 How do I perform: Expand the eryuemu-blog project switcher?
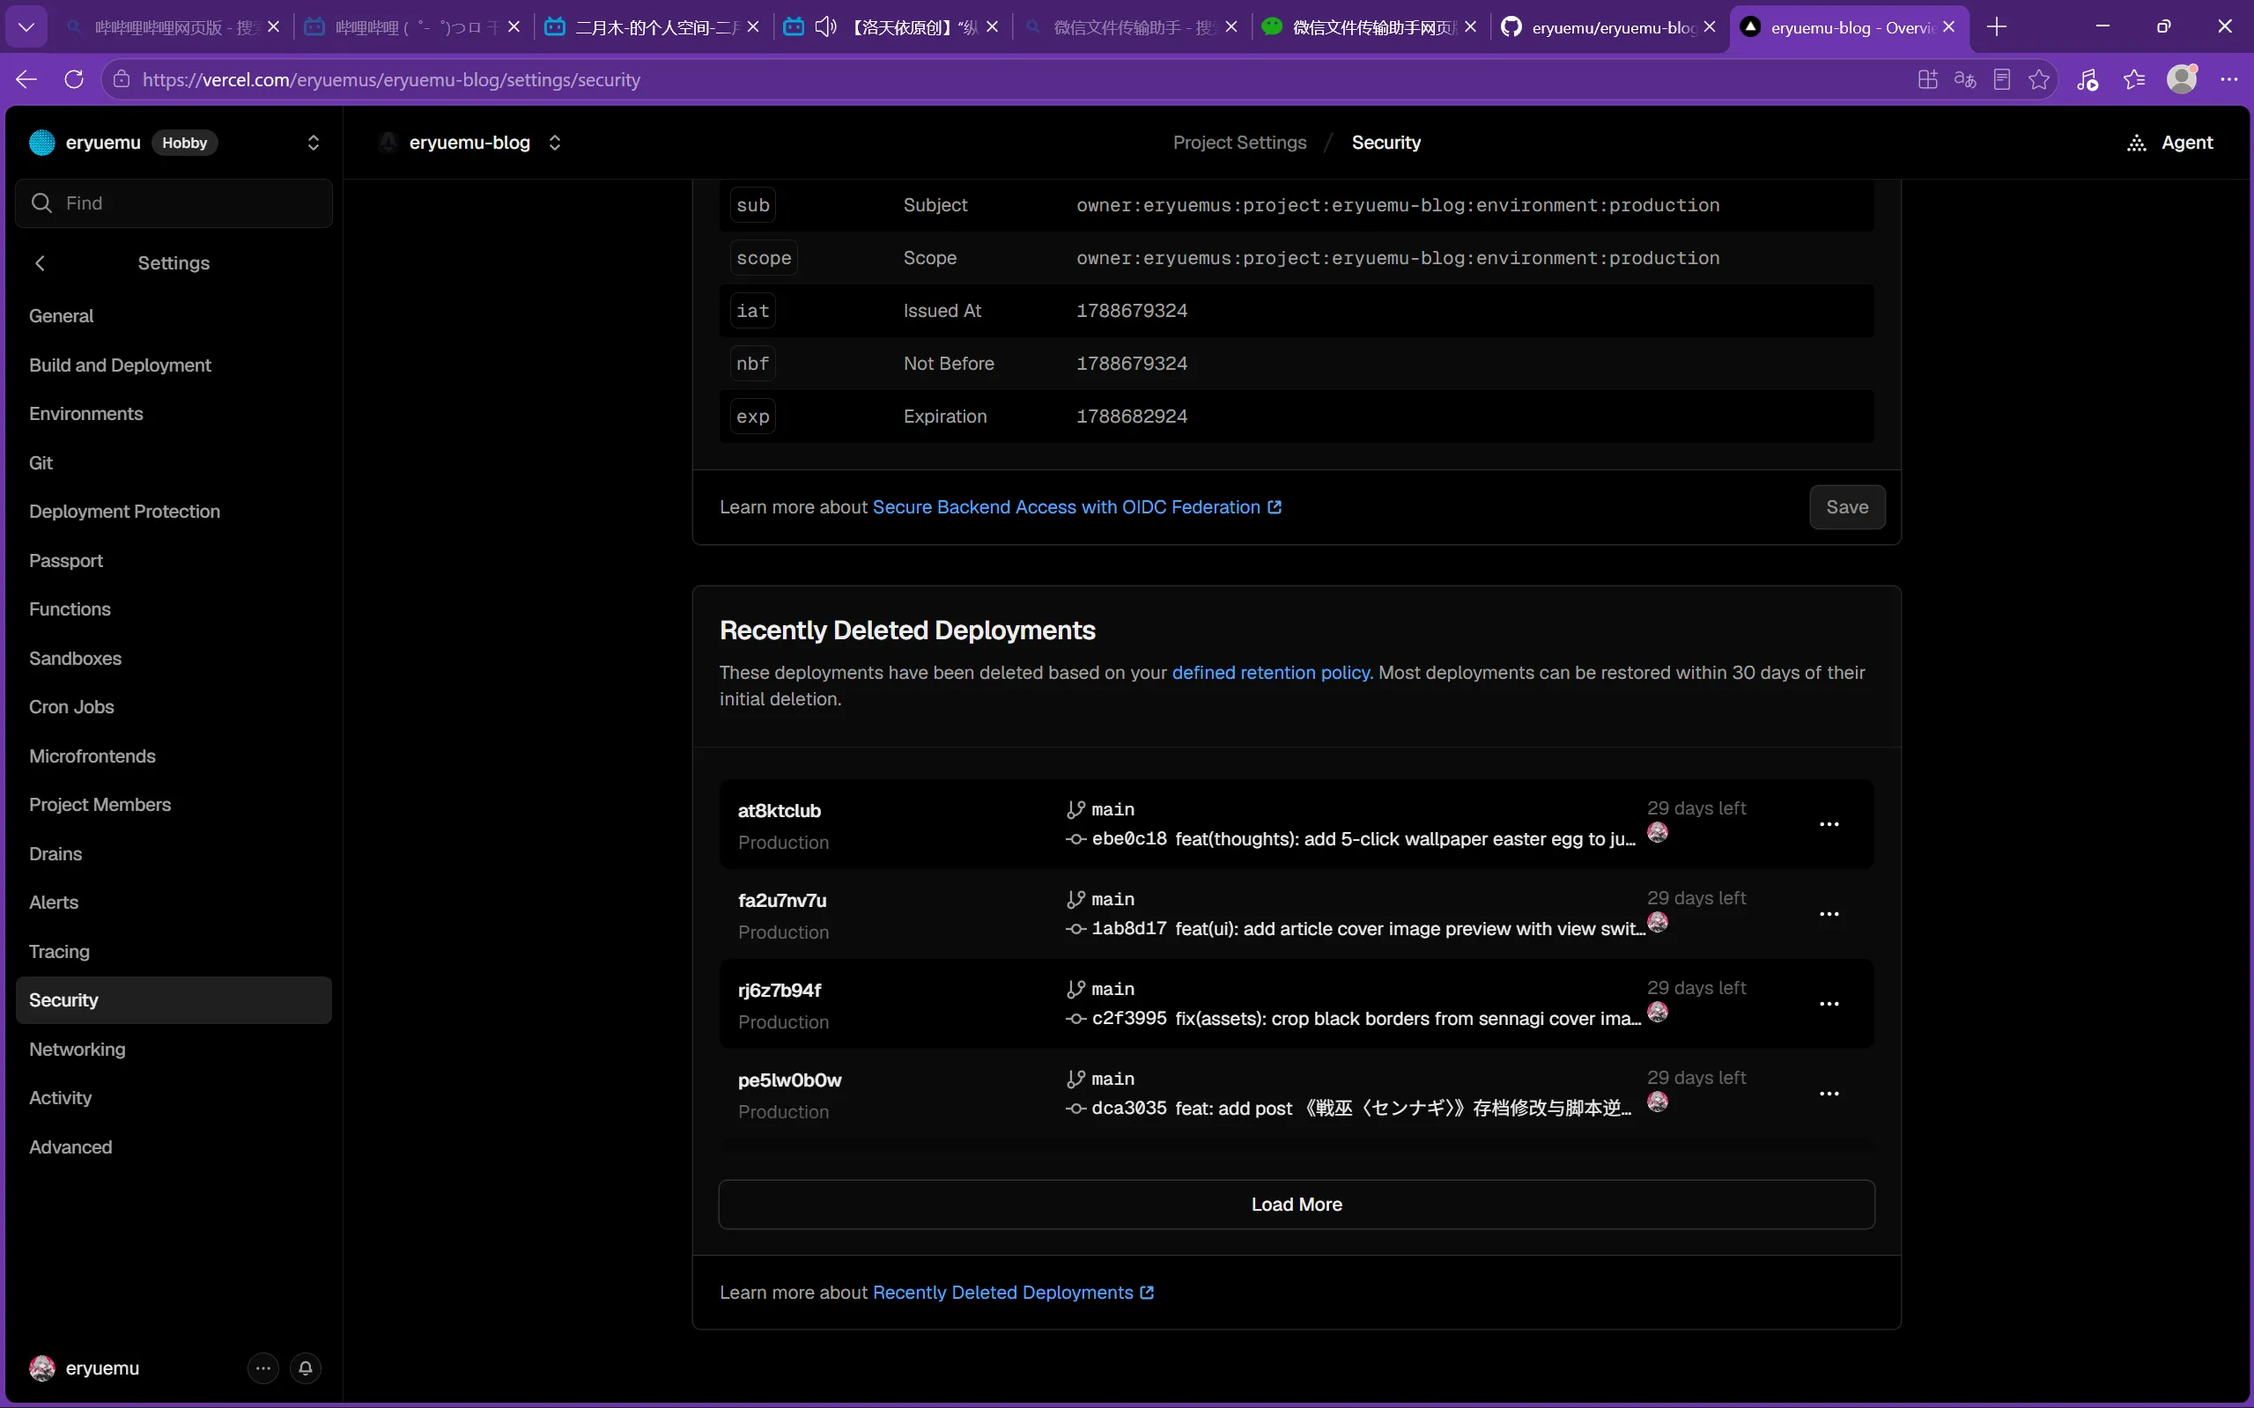coord(555,143)
